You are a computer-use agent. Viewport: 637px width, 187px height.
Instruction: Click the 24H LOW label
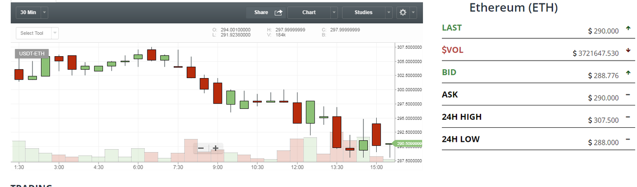(461, 139)
